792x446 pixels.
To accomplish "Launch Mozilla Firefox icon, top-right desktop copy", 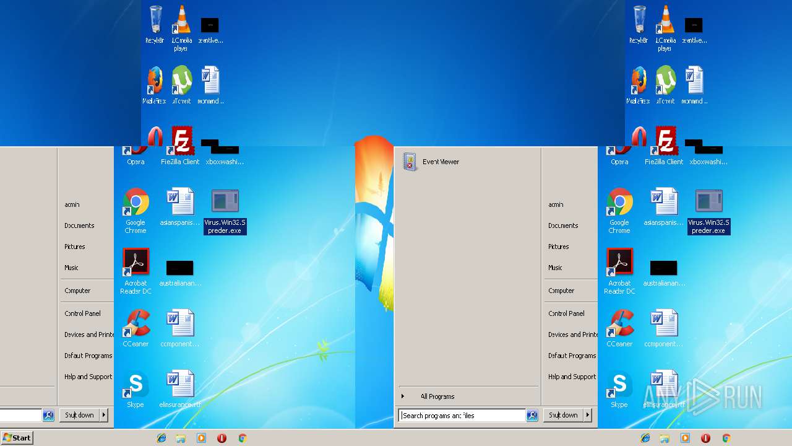I will pyautogui.click(x=639, y=85).
